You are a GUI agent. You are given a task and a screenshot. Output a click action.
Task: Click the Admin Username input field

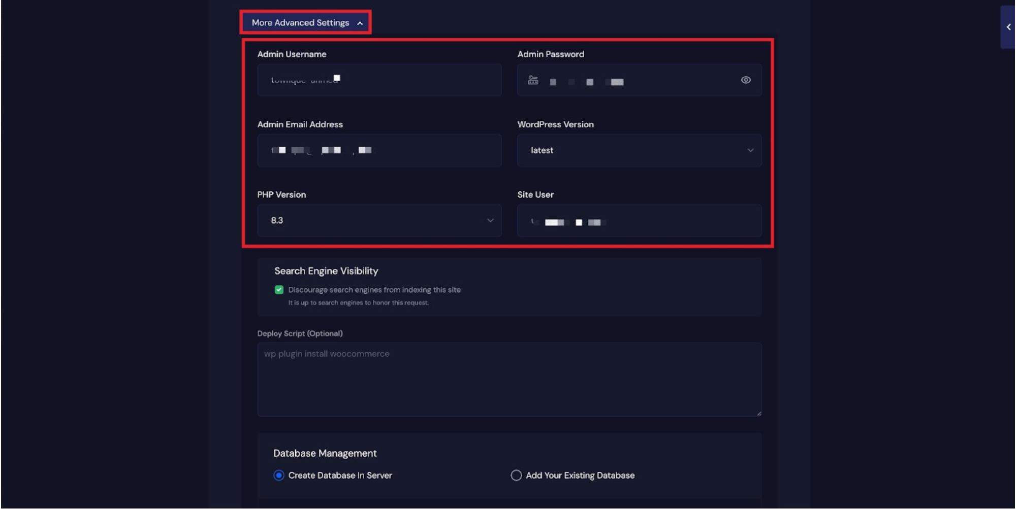coord(379,80)
